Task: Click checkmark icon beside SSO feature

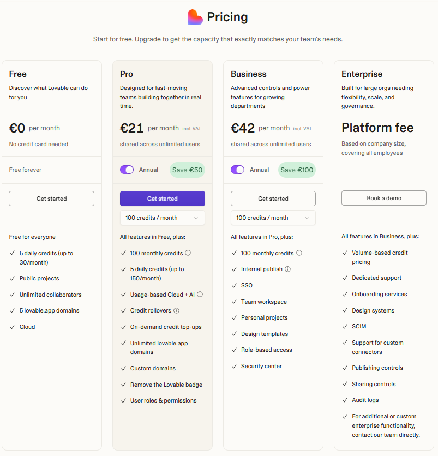Action: (234, 285)
